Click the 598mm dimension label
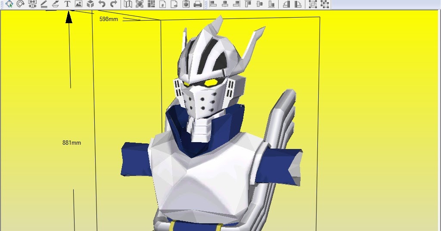The width and height of the screenshot is (441, 231). (x=109, y=19)
